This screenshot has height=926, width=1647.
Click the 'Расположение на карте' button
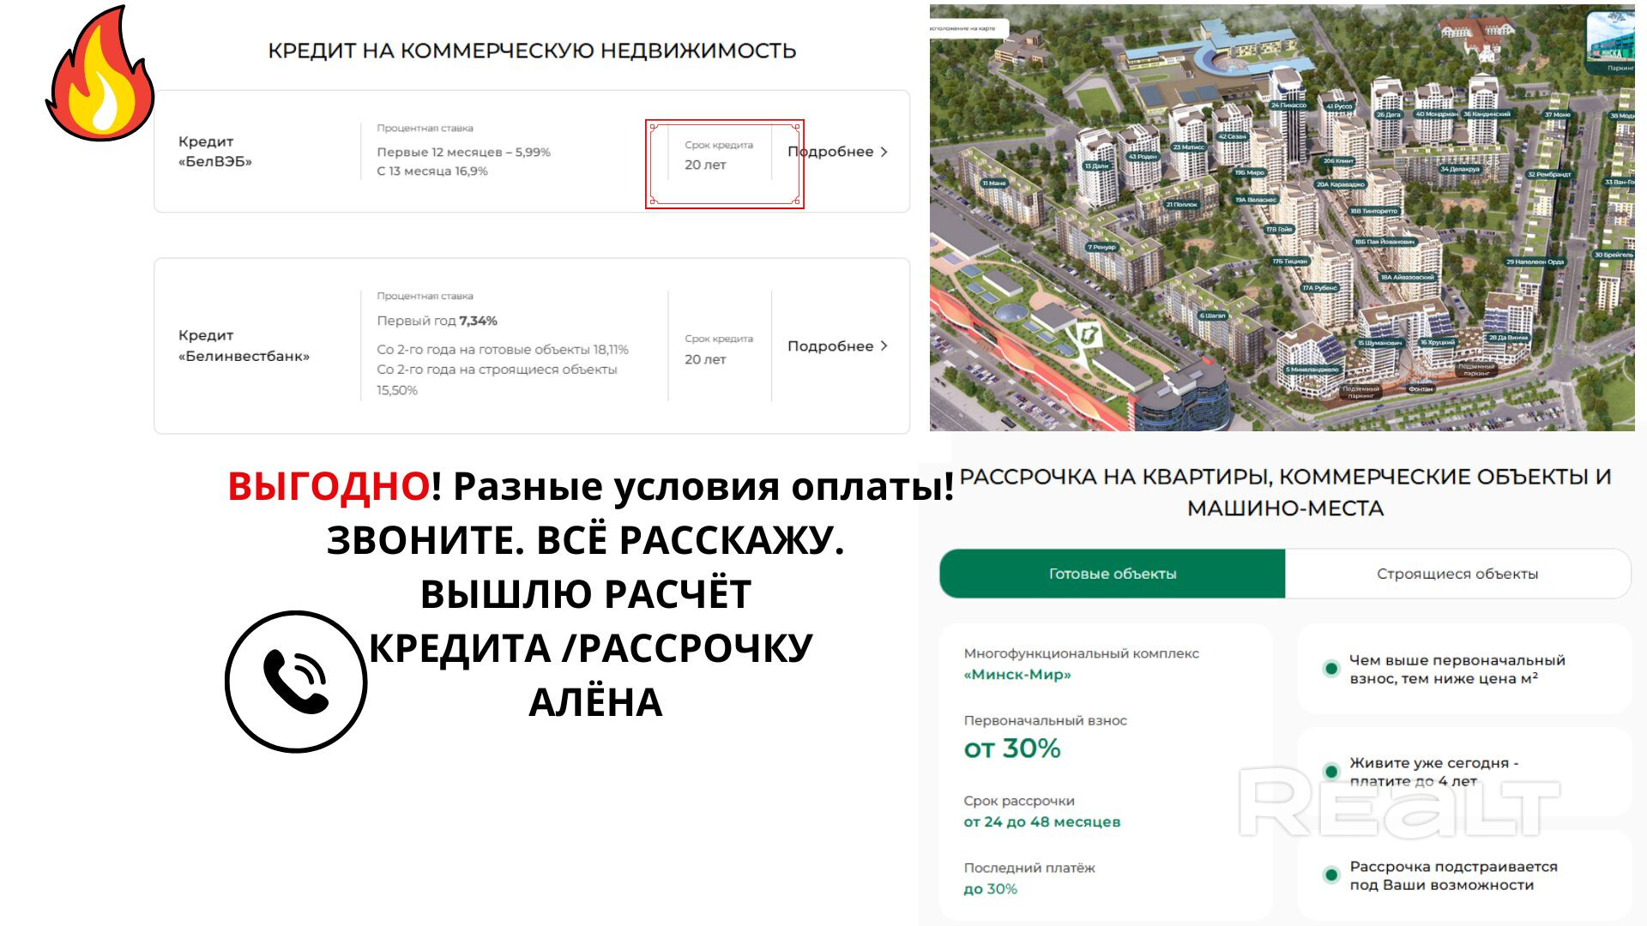[966, 28]
